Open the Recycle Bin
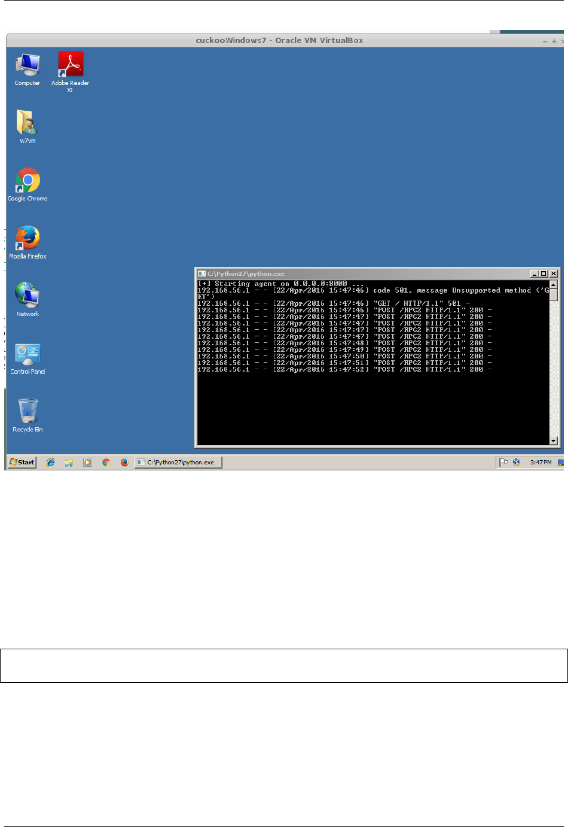 [x=28, y=416]
